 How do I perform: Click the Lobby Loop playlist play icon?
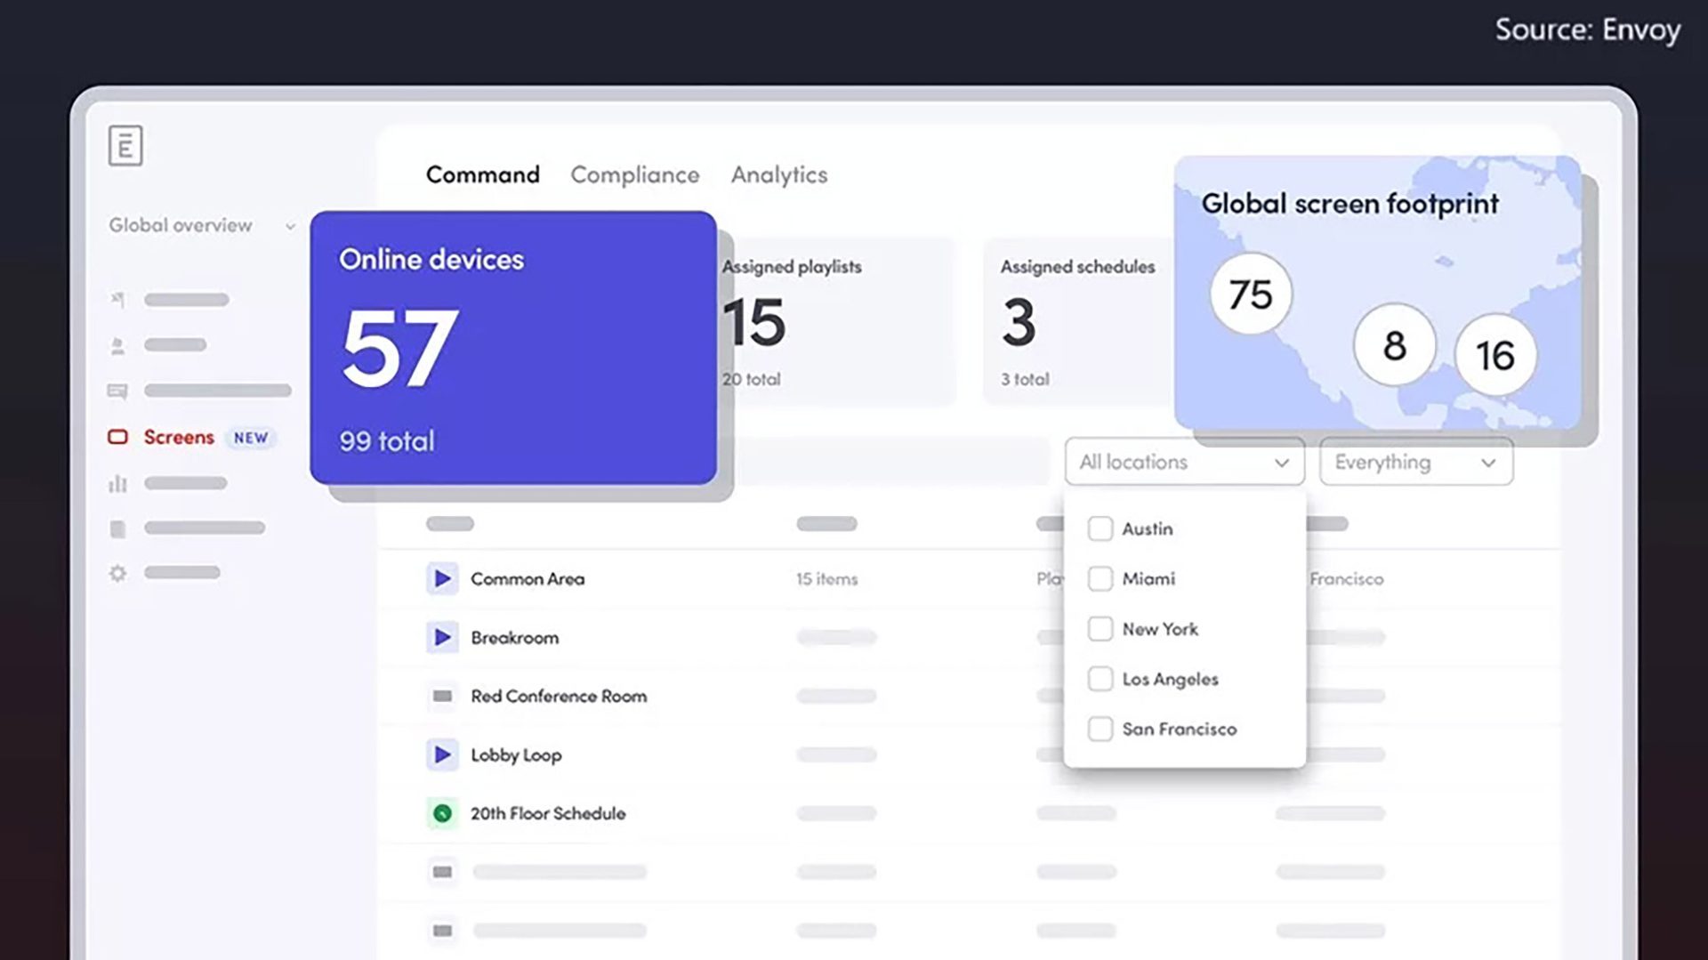click(443, 754)
